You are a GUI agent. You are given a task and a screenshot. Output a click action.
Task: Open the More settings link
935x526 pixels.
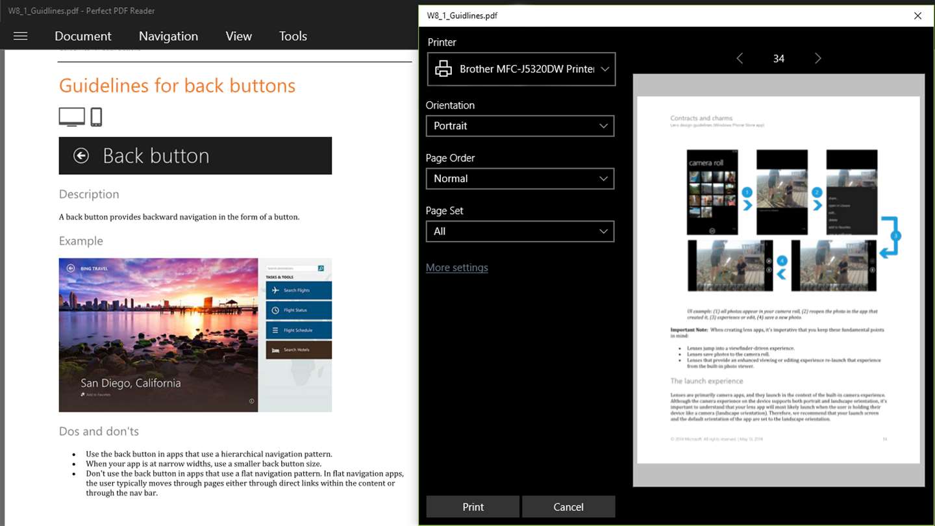pyautogui.click(x=457, y=268)
